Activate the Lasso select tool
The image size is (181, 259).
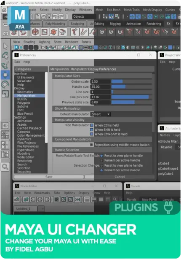click(x=5, y=56)
